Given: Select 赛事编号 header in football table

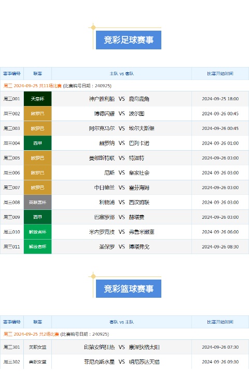Looking at the screenshot, I should (12, 73).
